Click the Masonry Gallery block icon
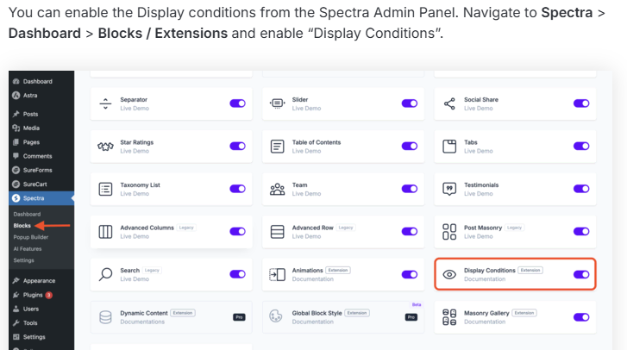This screenshot has width=627, height=350. 449,317
